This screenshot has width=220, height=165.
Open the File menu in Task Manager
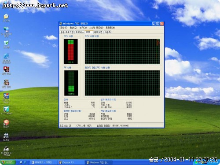pos(64,28)
